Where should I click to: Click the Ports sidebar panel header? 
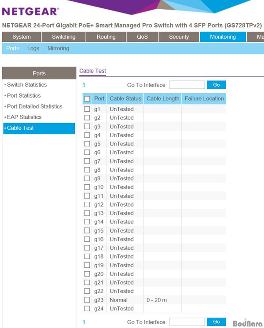coord(39,73)
